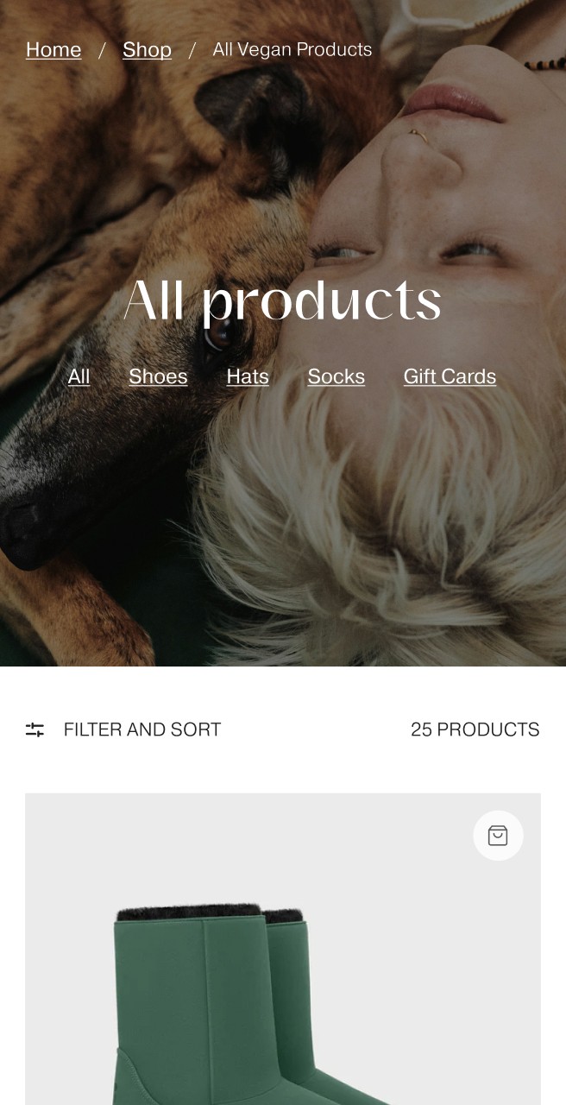Go to Home breadcrumb link
This screenshot has width=566, height=1105.
coord(53,50)
